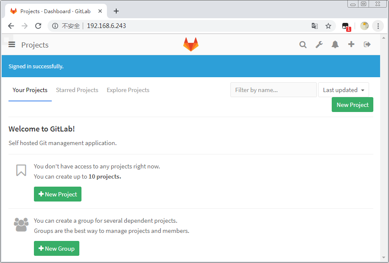Click the 'Welcome to GitLab!' heading

[x=42, y=129]
